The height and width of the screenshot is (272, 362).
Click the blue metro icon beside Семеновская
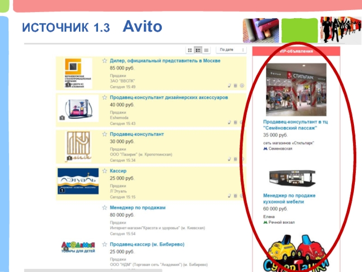click(x=265, y=149)
